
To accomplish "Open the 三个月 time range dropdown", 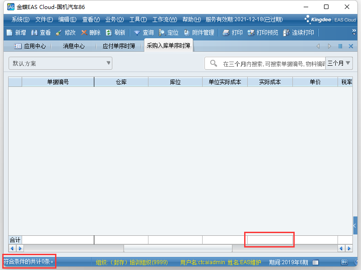I will point(339,63).
